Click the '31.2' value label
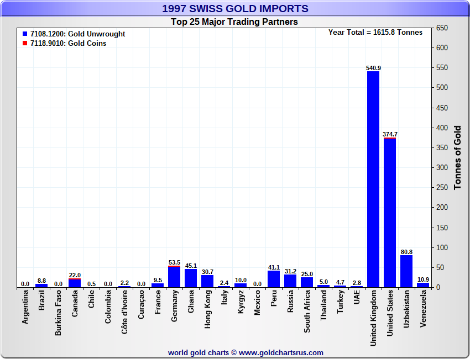 (x=290, y=271)
